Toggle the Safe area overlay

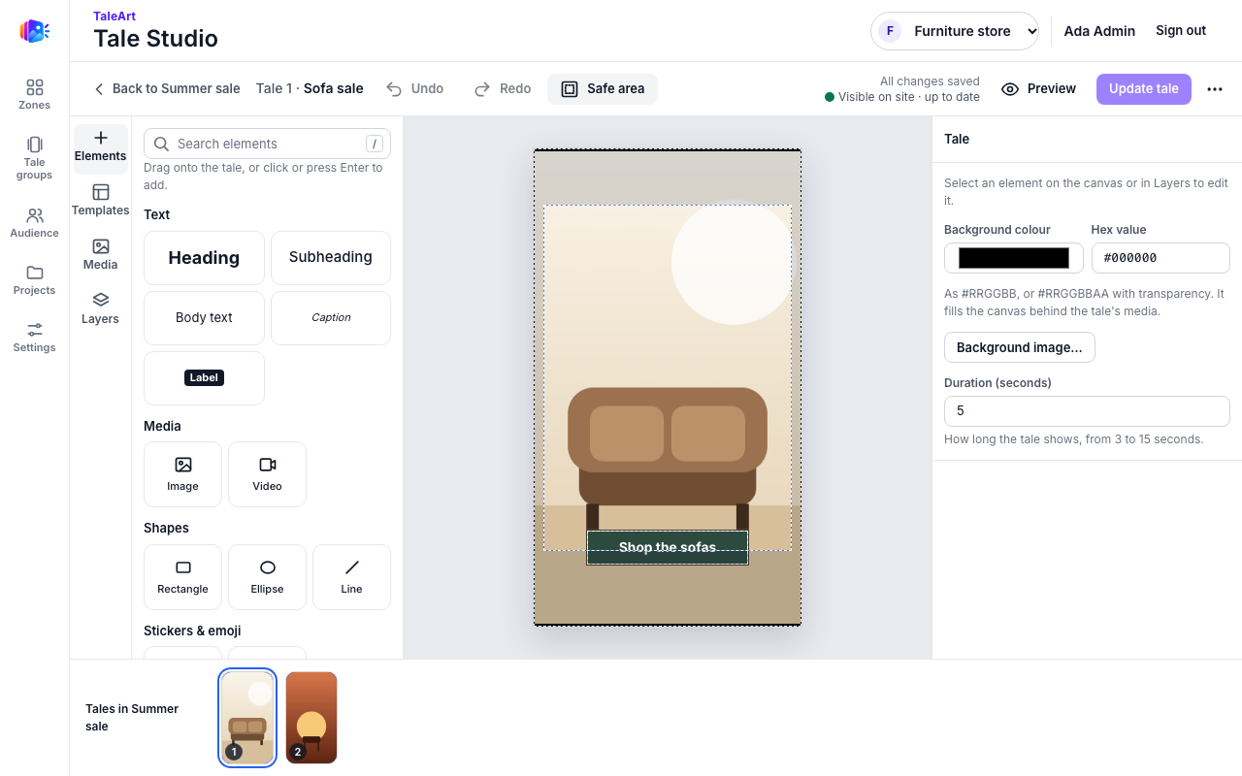[x=603, y=88]
